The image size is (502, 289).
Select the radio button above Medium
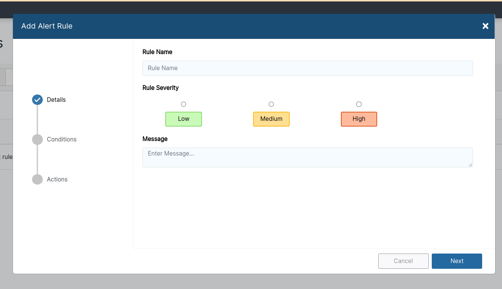click(271, 104)
